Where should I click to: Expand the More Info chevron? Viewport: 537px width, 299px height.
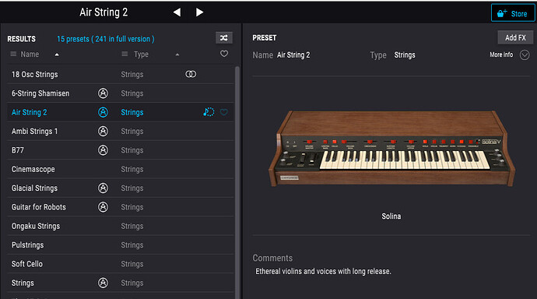pos(525,55)
